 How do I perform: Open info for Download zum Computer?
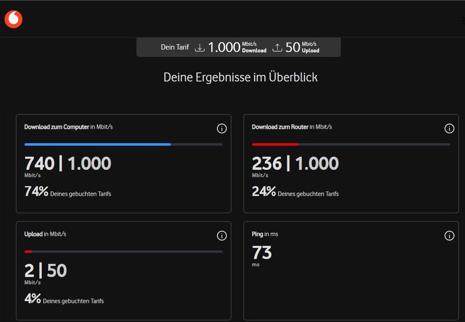point(222,129)
